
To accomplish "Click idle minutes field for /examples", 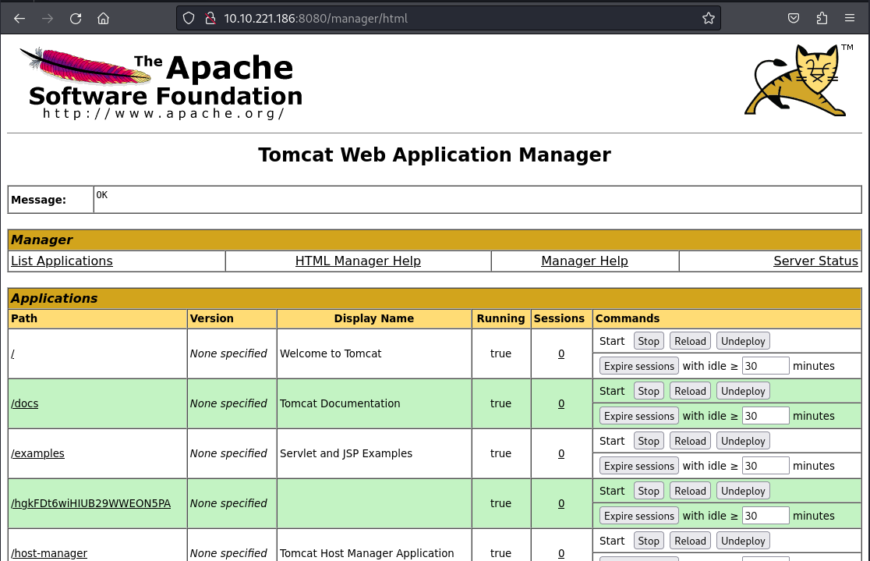I will tap(765, 466).
